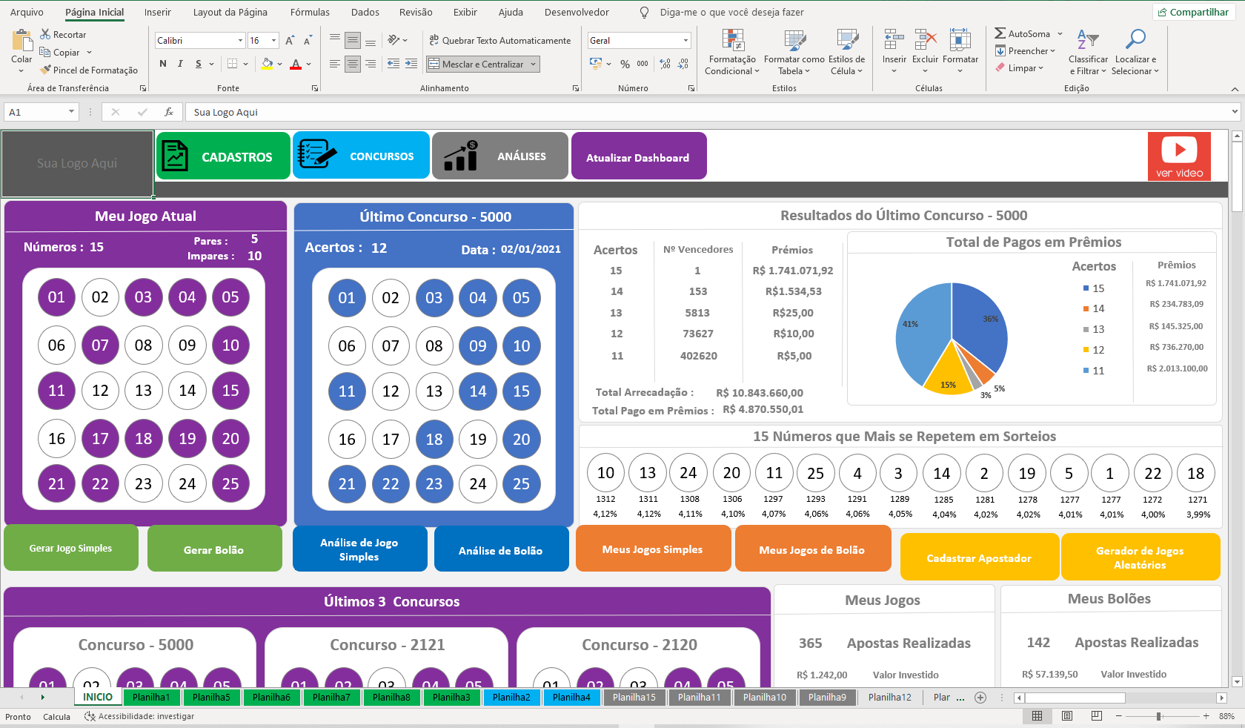The width and height of the screenshot is (1245, 728).
Task: Toggle align right
Action: click(371, 64)
